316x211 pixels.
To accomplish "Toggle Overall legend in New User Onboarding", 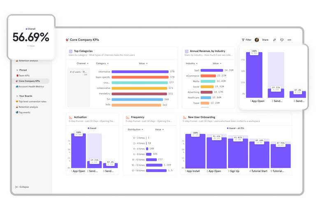I will 235,128.
